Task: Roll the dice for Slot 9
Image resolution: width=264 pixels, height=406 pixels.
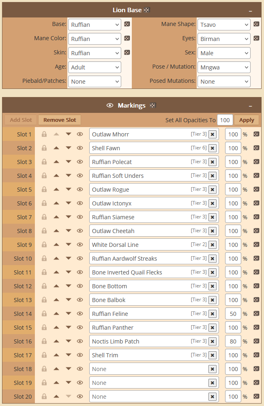Action: pyautogui.click(x=256, y=244)
